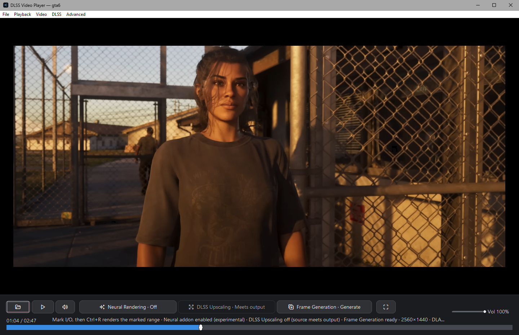Toggle the Neural Rendering · Off button
Viewport: 519px width, 335px height.
click(x=128, y=307)
